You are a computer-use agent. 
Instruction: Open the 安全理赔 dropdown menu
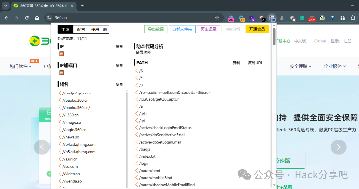point(300,66)
